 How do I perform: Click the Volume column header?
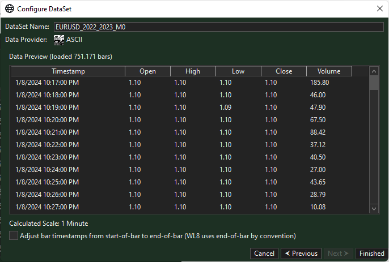click(x=329, y=71)
